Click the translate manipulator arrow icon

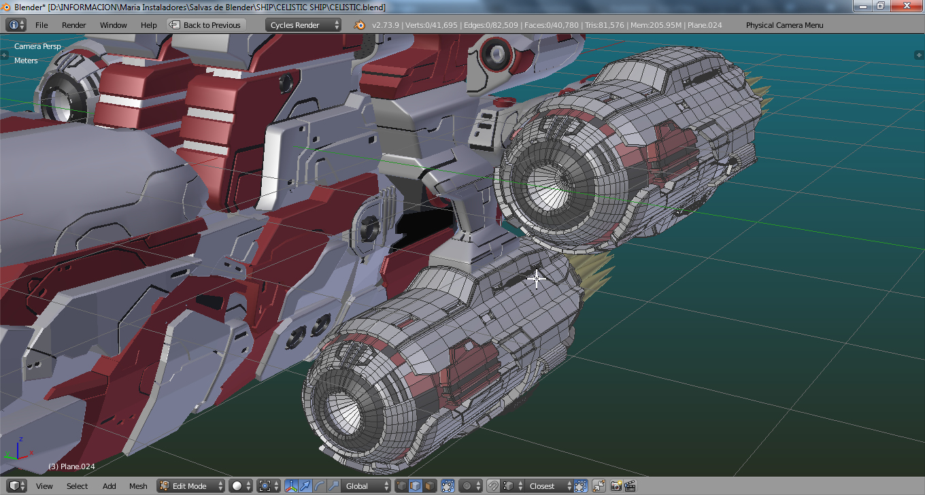pos(305,486)
